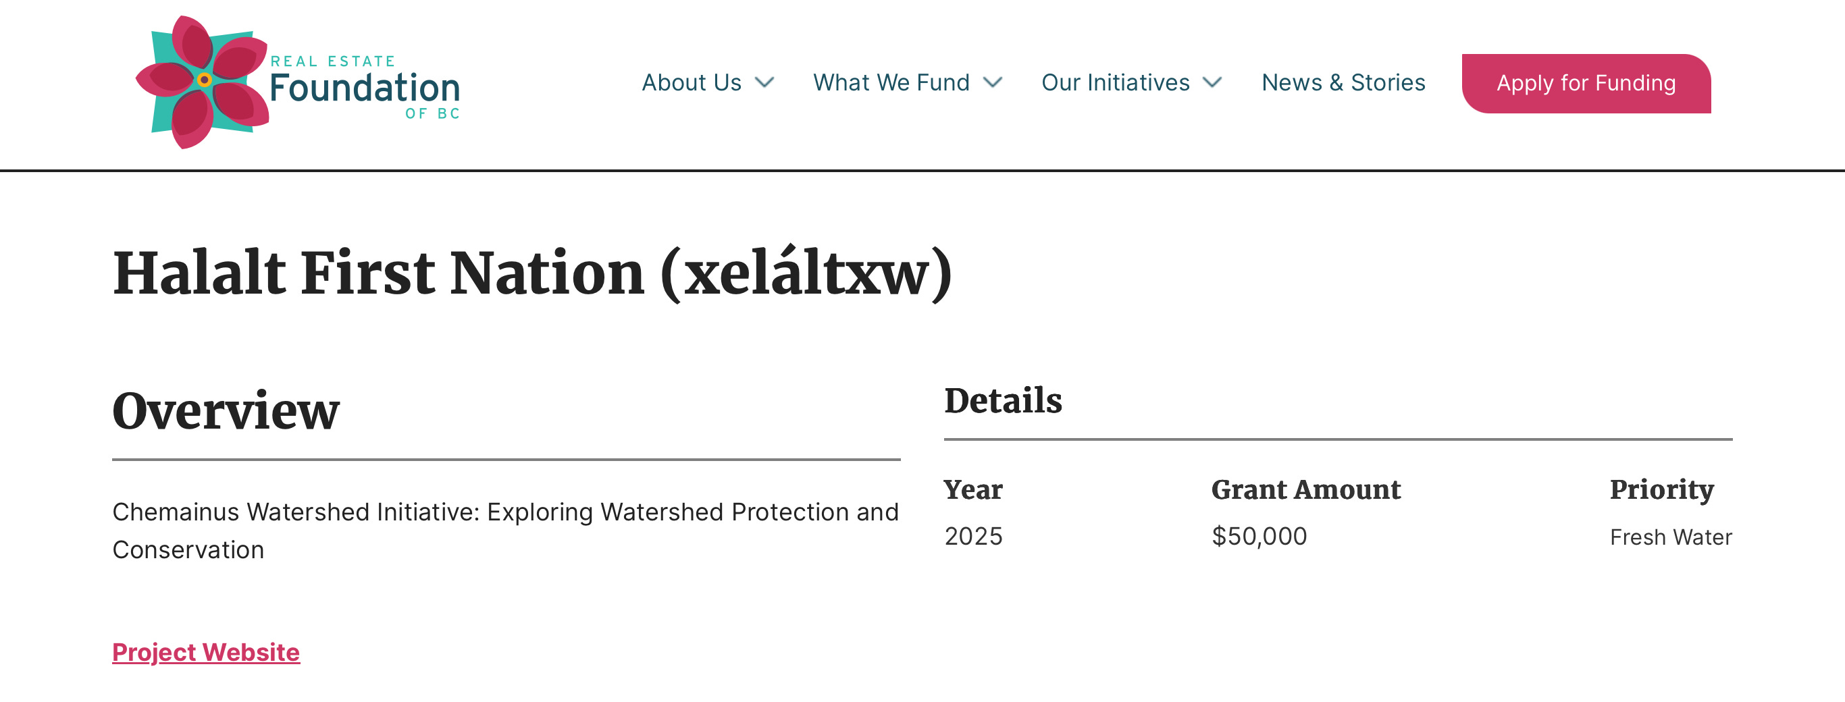Go to News & Stories
The width and height of the screenshot is (1845, 702).
point(1343,83)
